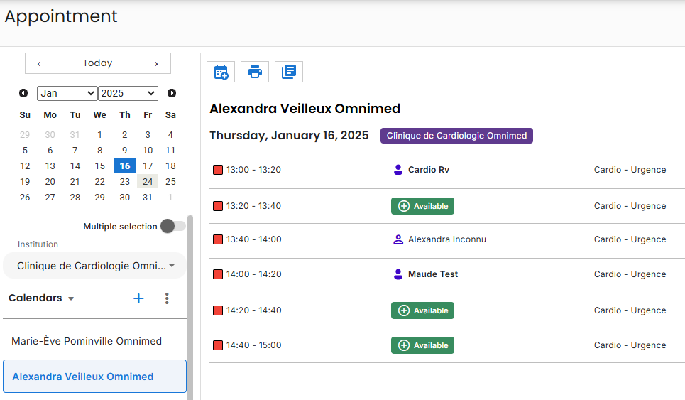Click red color square for 14:00 - 14:20
The image size is (685, 400).
click(x=218, y=274)
